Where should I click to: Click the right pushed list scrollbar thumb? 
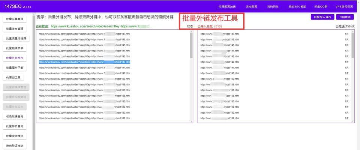click(x=353, y=45)
